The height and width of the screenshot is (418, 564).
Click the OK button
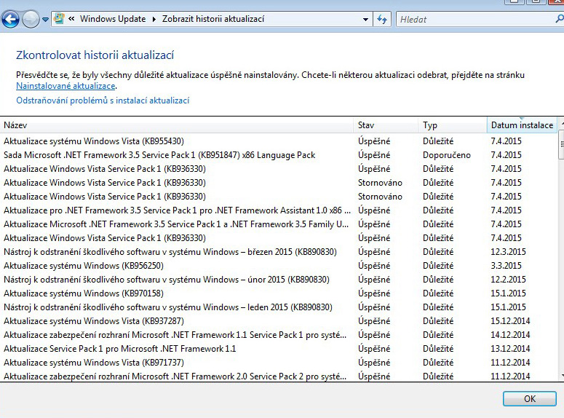tap(530, 398)
